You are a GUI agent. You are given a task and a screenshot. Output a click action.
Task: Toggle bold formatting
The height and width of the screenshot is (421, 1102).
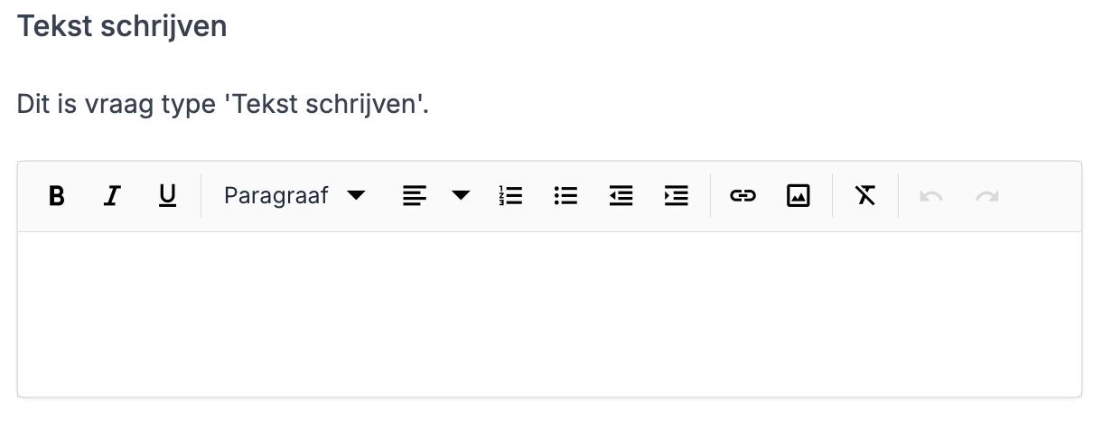point(56,196)
